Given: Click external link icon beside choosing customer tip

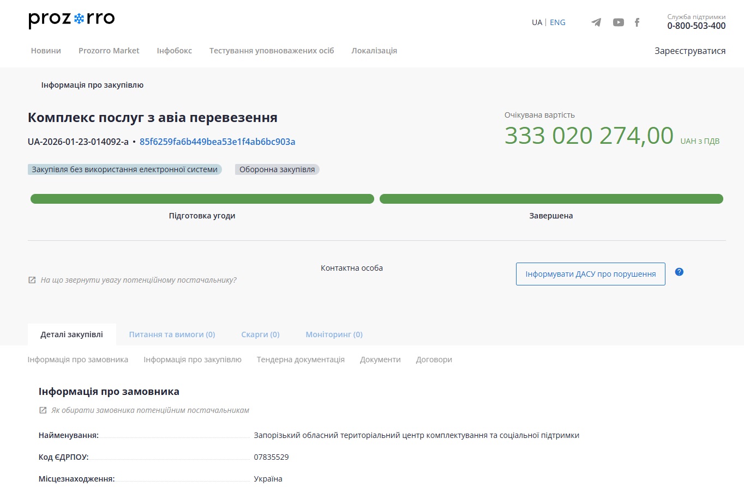Looking at the screenshot, I should 43,410.
